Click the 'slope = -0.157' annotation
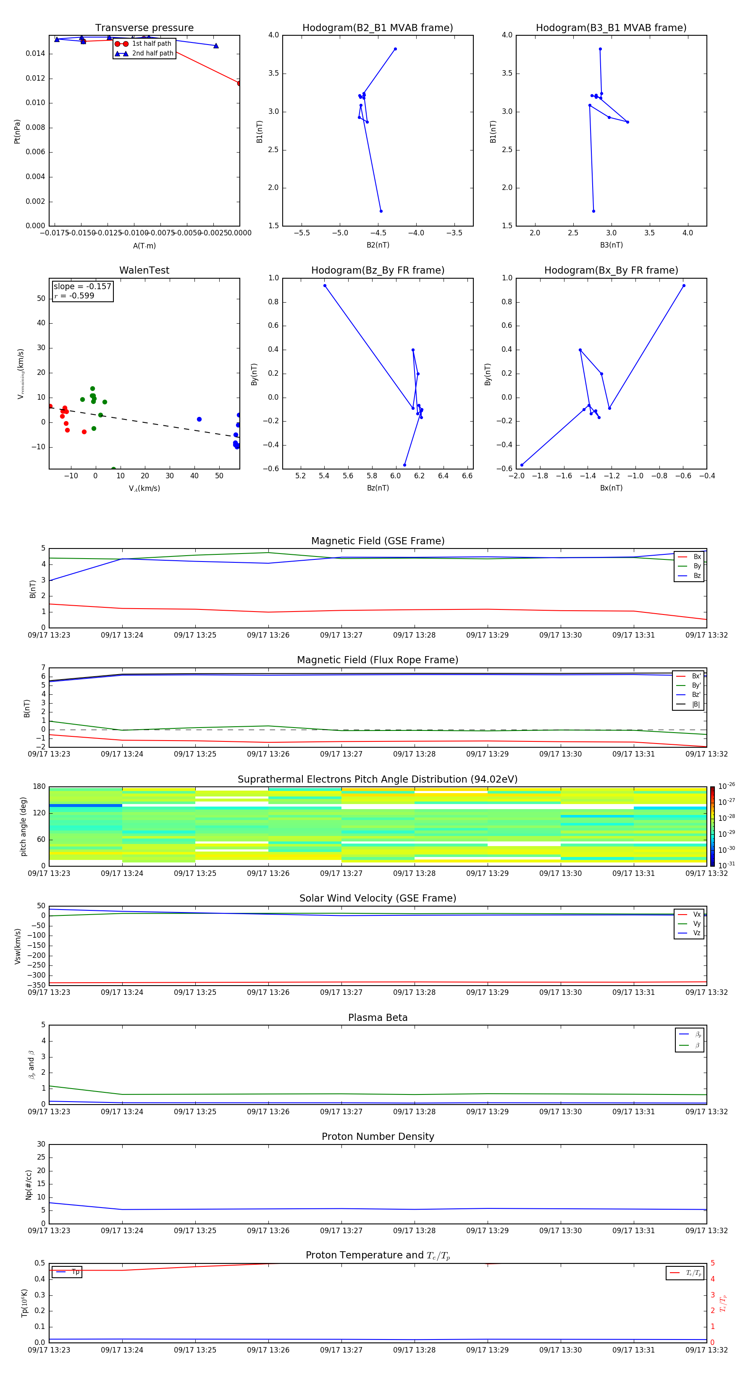Screen dimensions: 756x1387 (82, 287)
